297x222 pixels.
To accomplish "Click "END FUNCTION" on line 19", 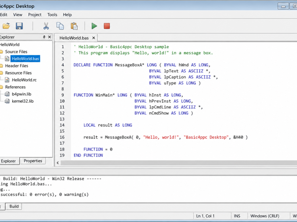I will [88, 155].
